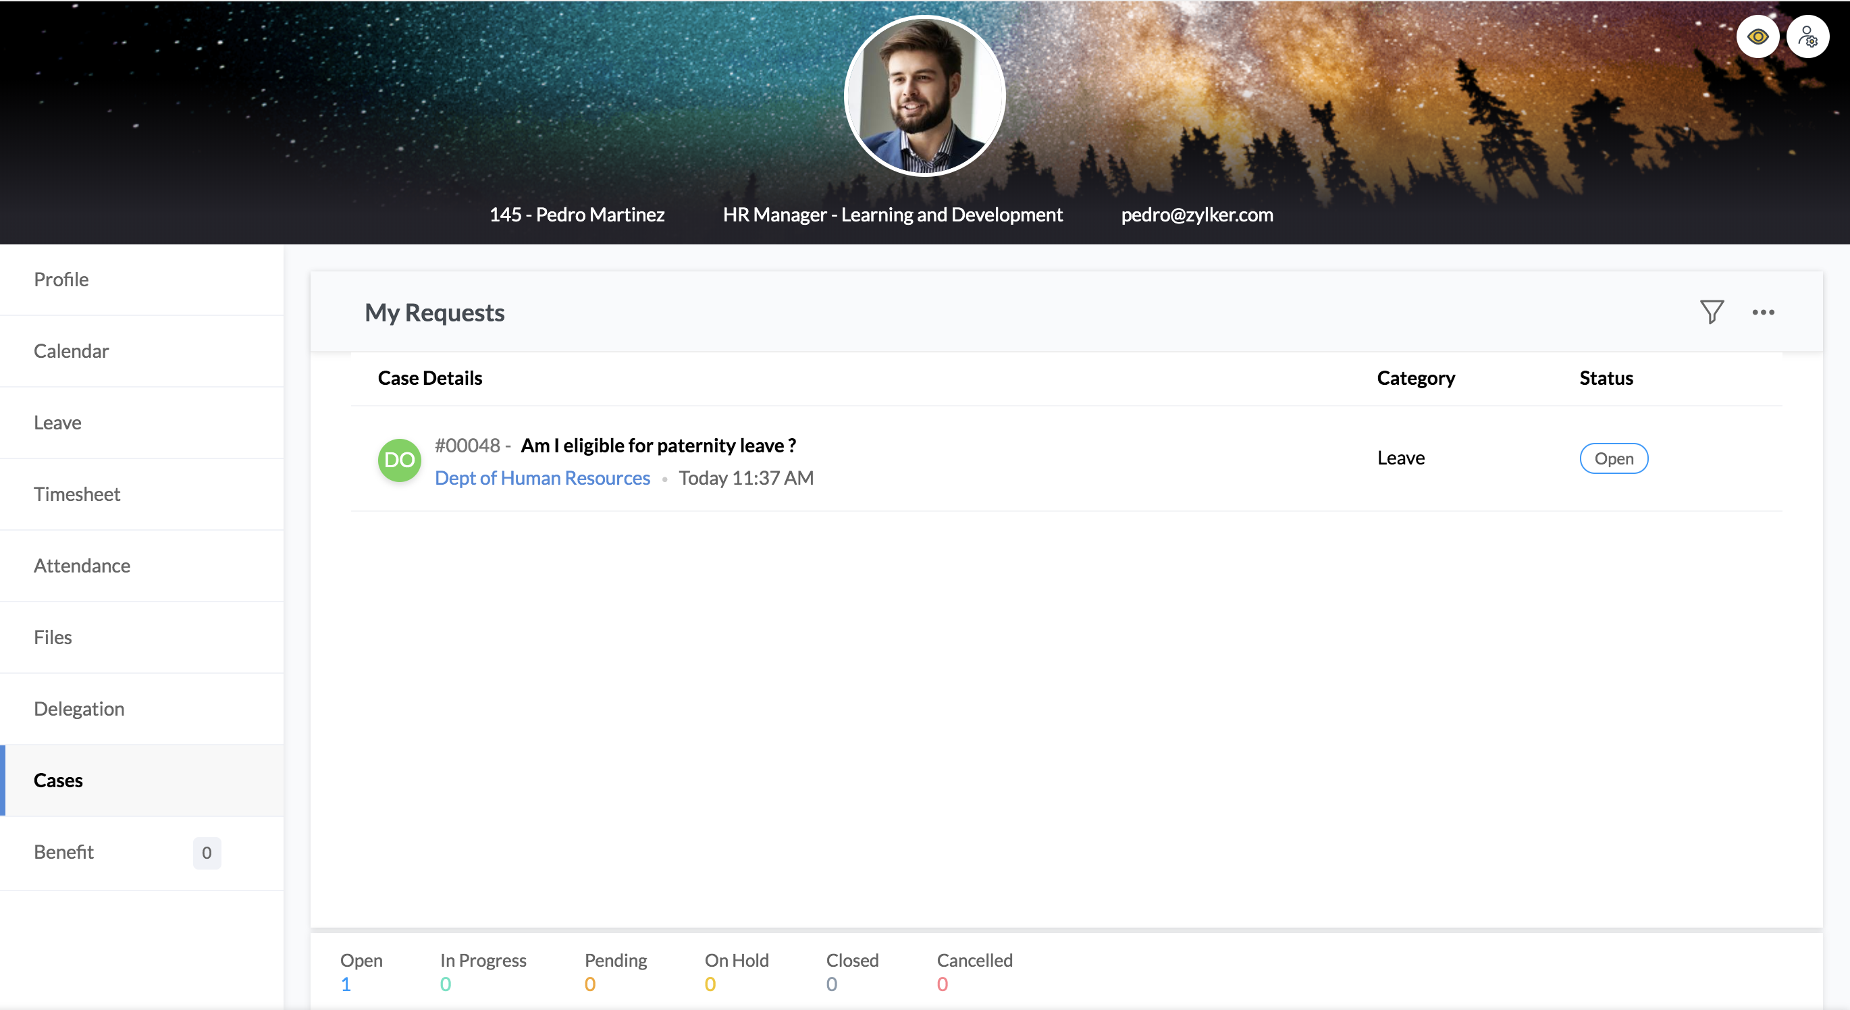Open Attendance section
Viewport: 1850px width, 1010px height.
(x=82, y=566)
